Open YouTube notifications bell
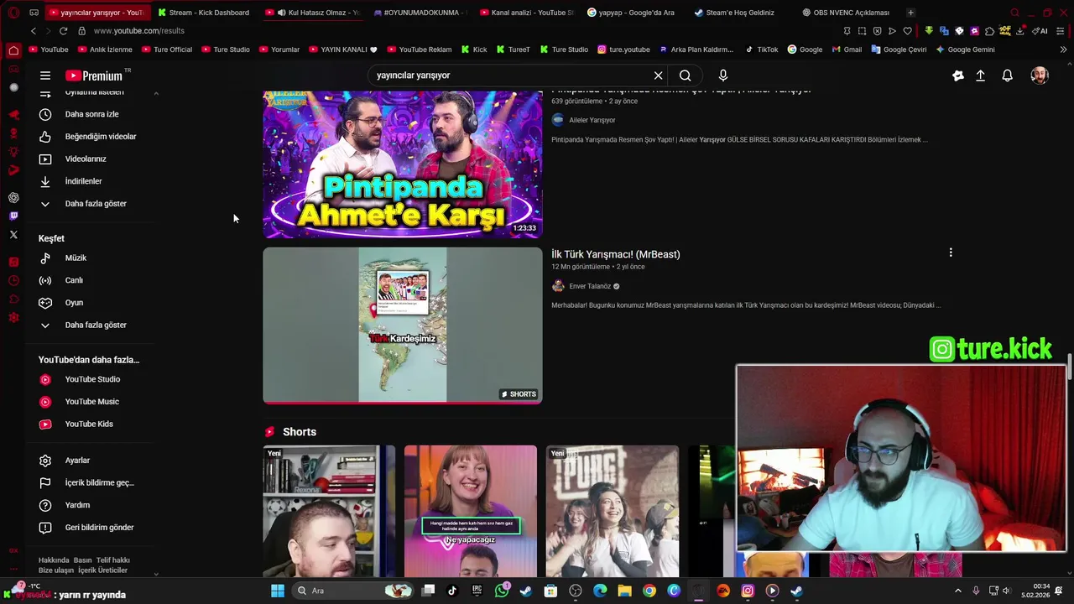1074x604 pixels. (1007, 75)
